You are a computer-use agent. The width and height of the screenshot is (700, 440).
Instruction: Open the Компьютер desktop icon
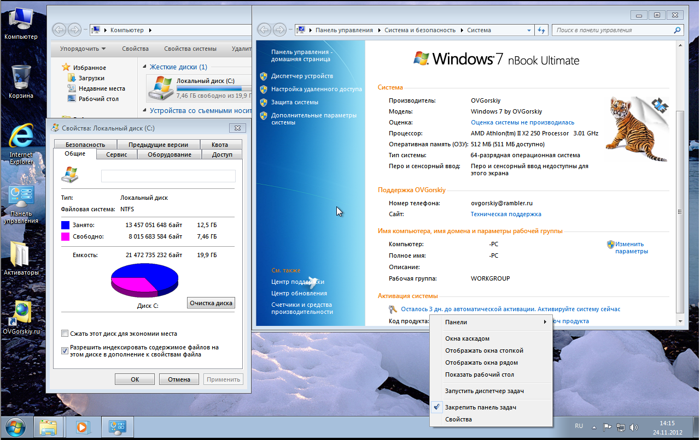click(20, 22)
